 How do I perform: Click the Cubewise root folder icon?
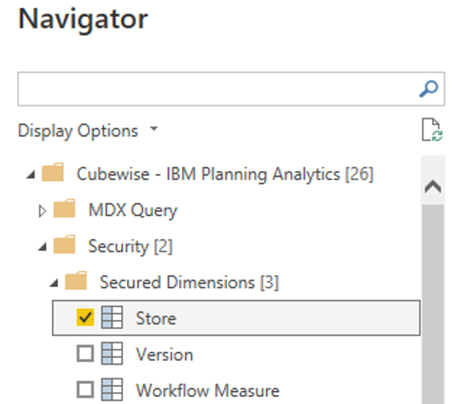click(53, 172)
